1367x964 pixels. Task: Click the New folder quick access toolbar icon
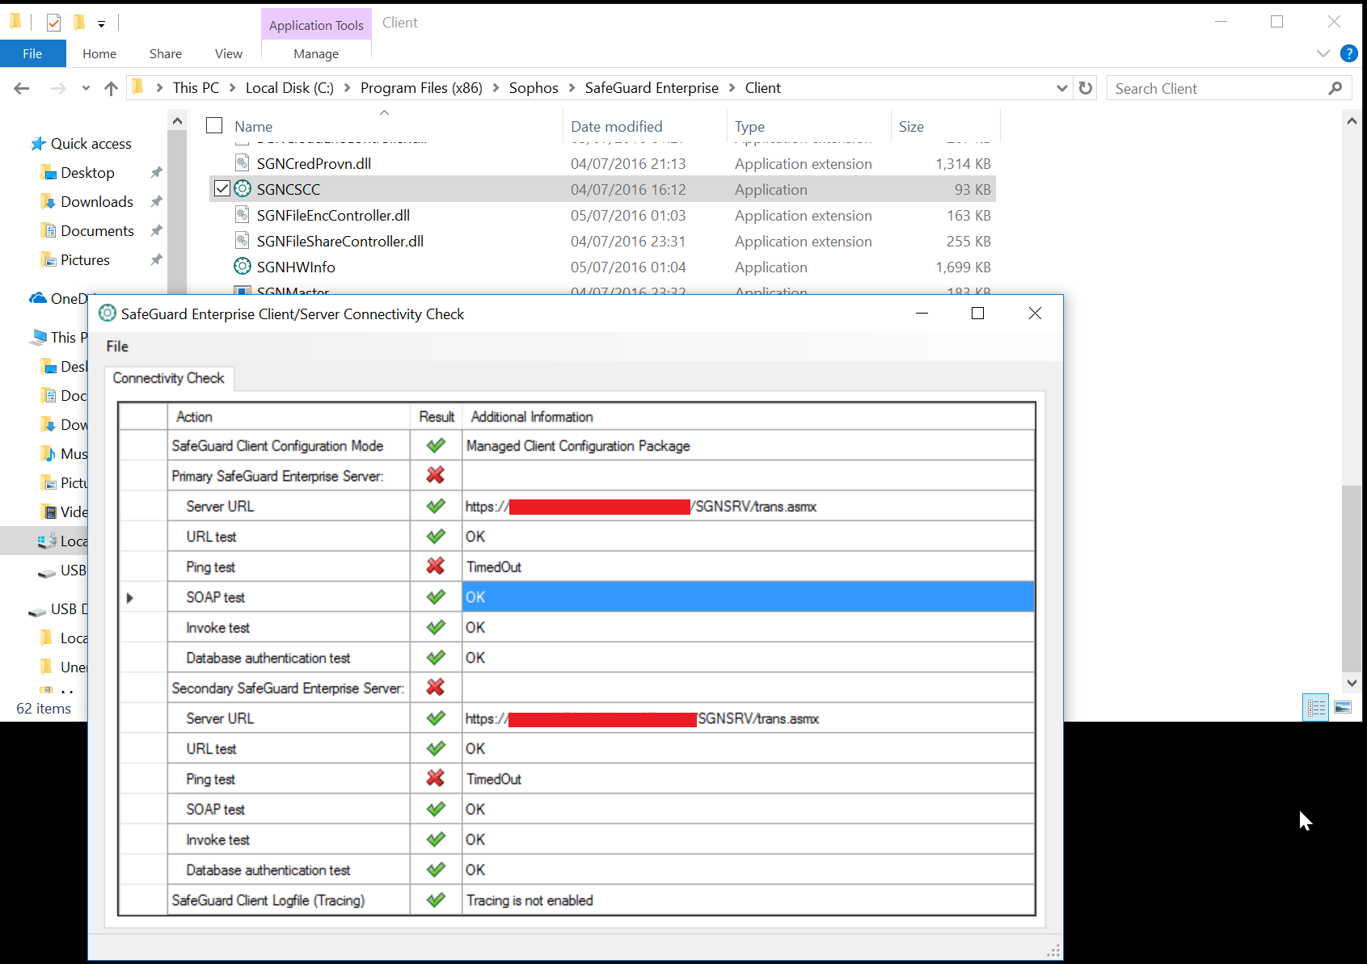coord(79,23)
